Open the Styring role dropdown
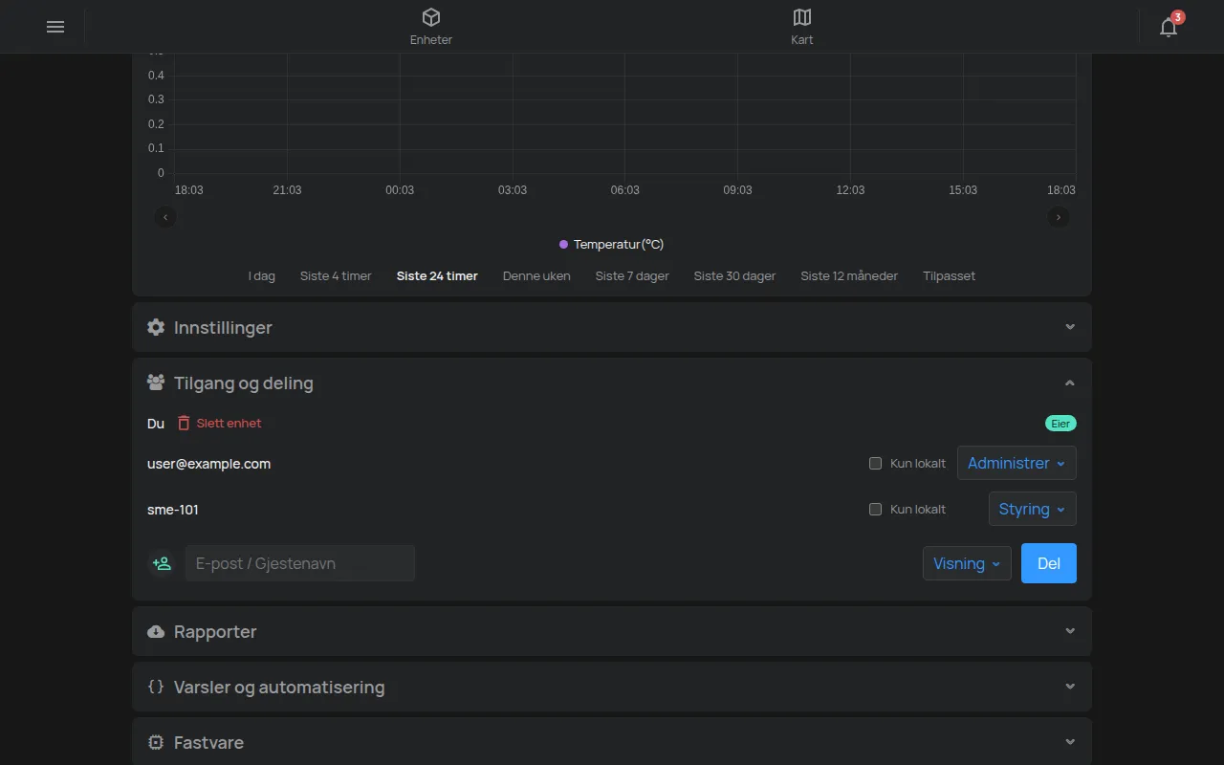 tap(1032, 509)
